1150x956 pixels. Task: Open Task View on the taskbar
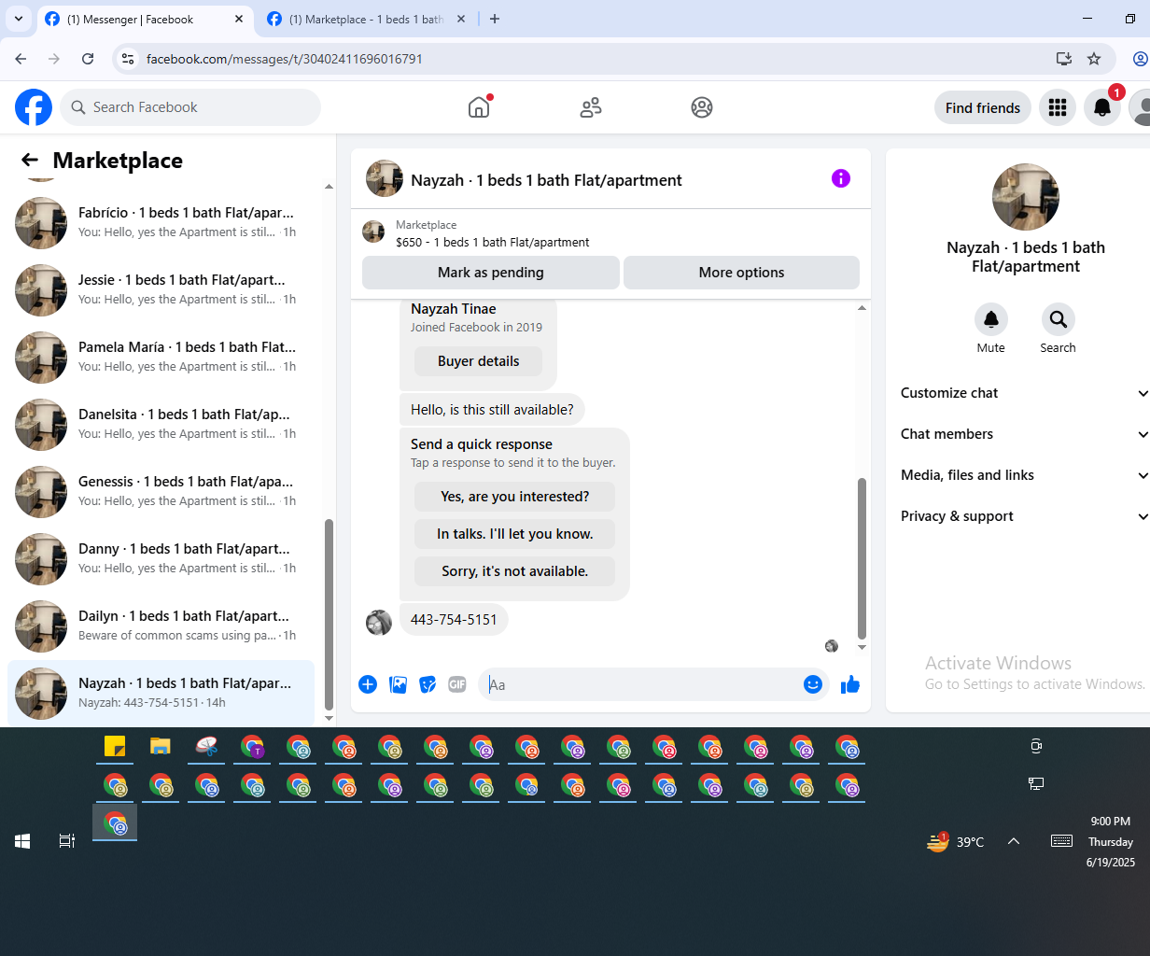click(67, 841)
